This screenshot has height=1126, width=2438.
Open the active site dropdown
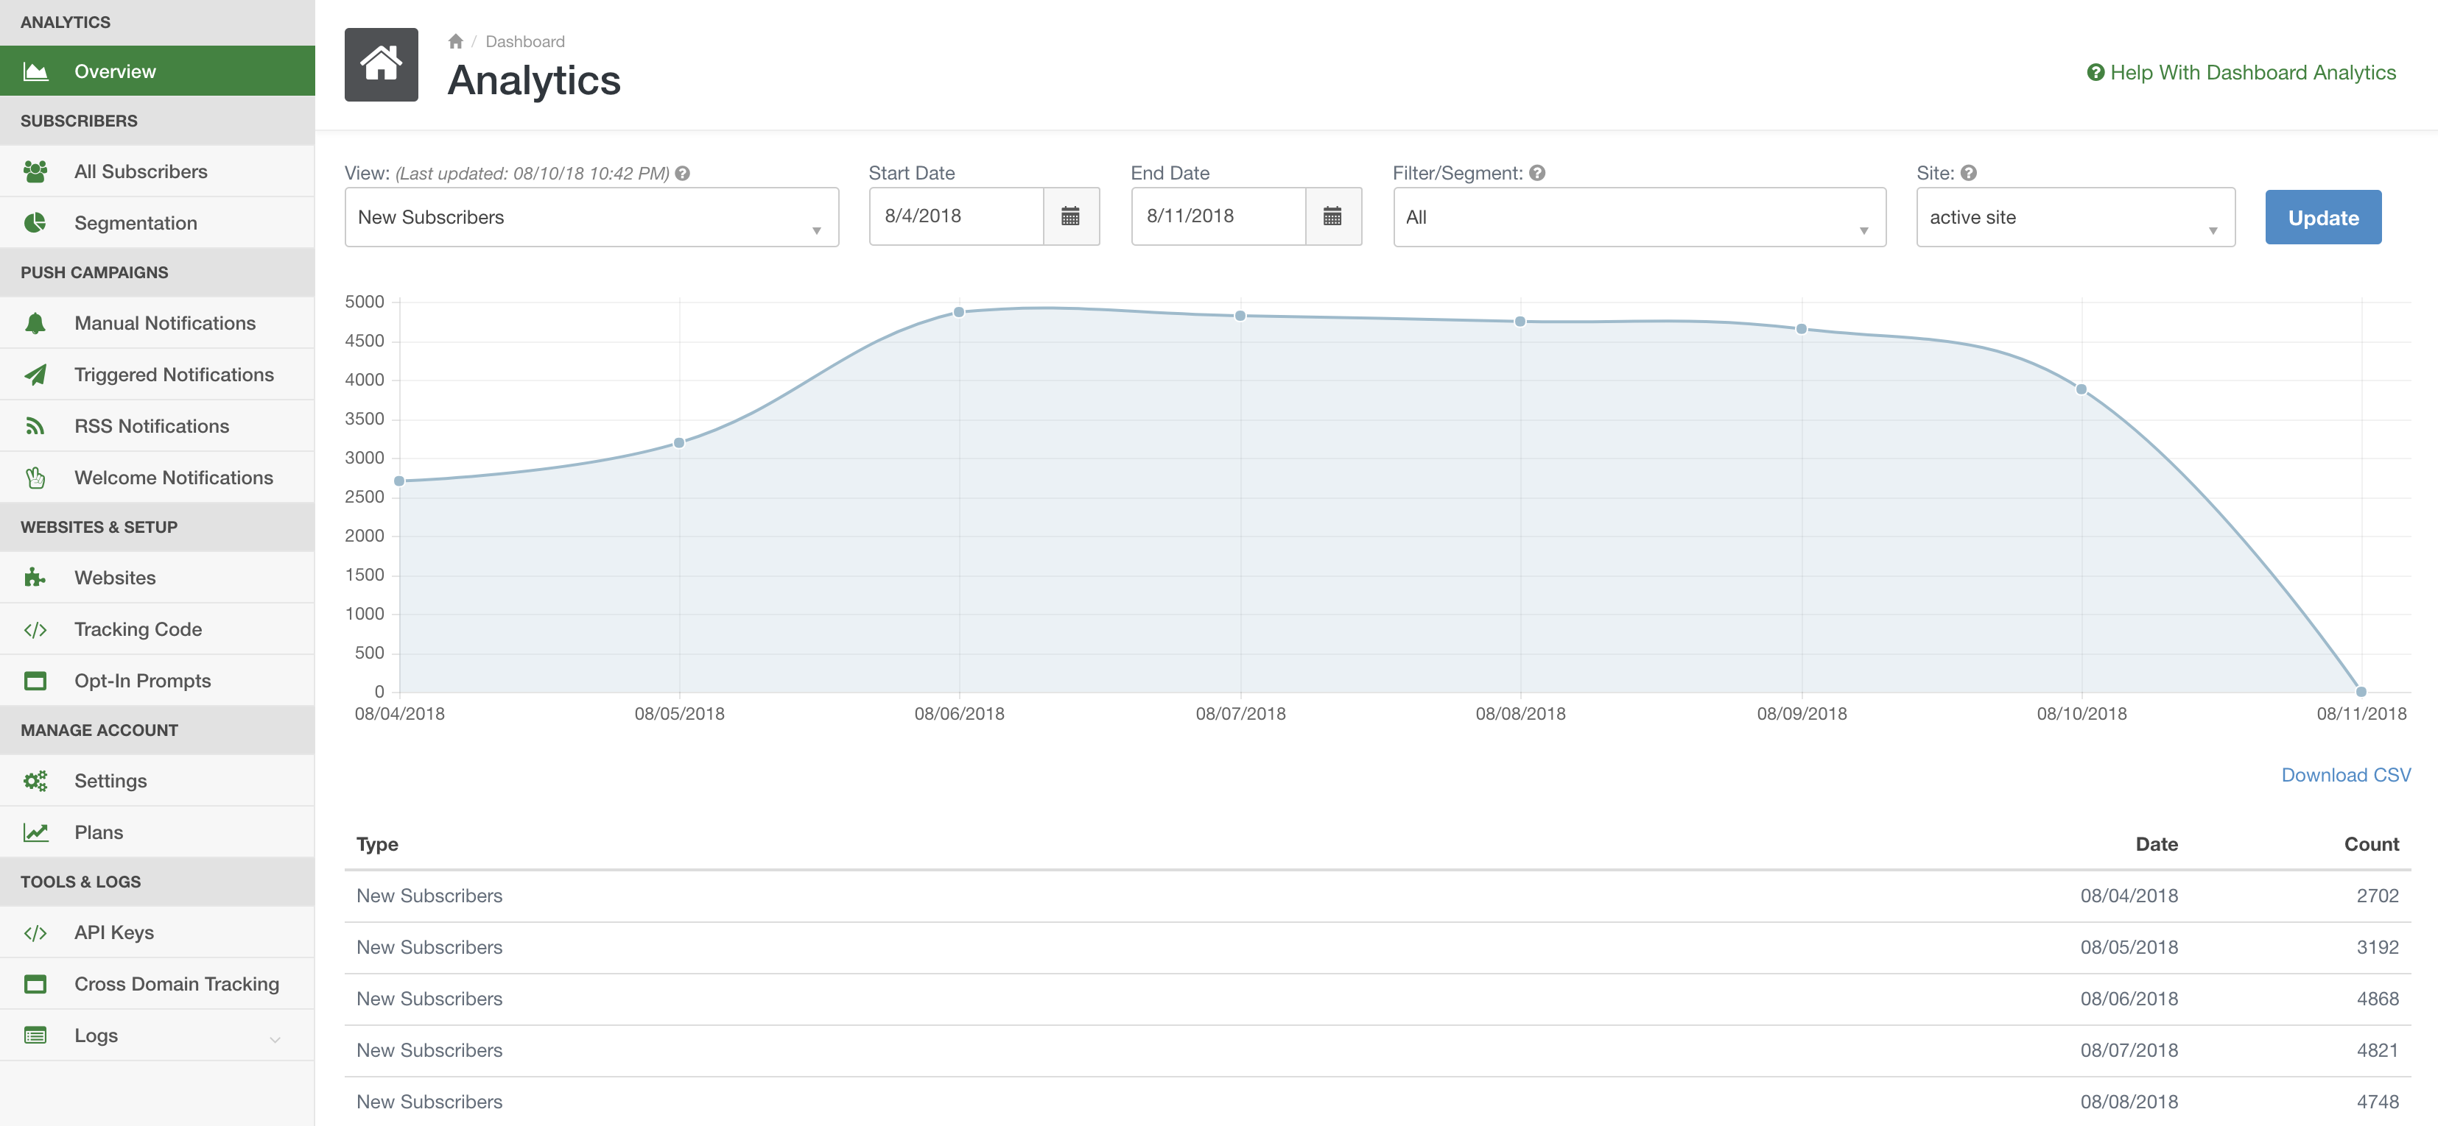coord(2075,217)
